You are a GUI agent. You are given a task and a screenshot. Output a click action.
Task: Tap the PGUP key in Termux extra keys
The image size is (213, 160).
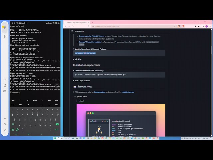click(57, 101)
